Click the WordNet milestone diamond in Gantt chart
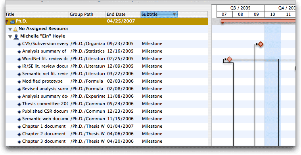This screenshot has width=301, height=155. pyautogui.click(x=229, y=59)
